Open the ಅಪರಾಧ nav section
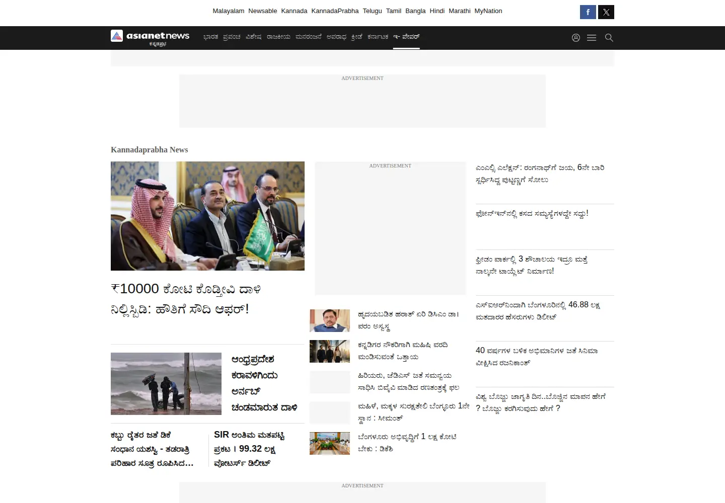 pos(336,37)
